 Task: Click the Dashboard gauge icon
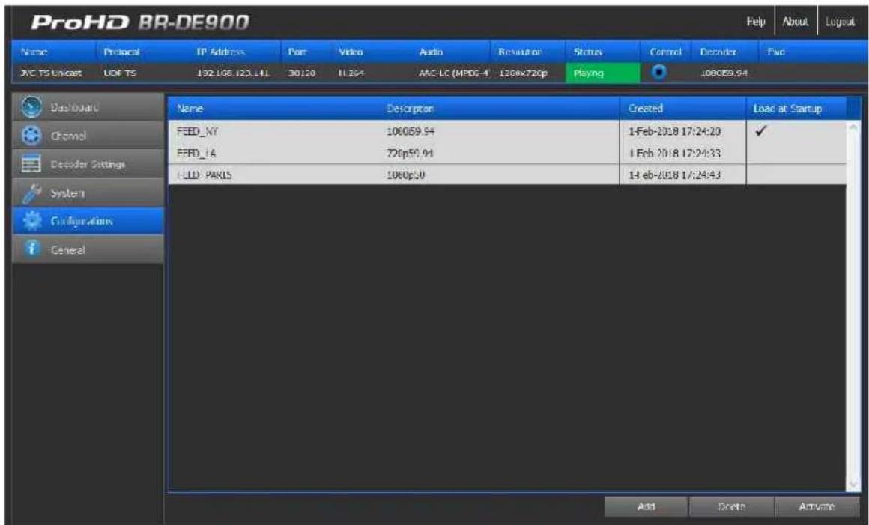point(31,107)
